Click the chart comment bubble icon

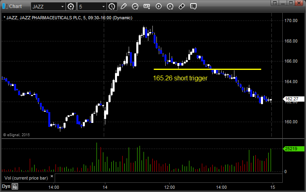[x=193, y=6]
